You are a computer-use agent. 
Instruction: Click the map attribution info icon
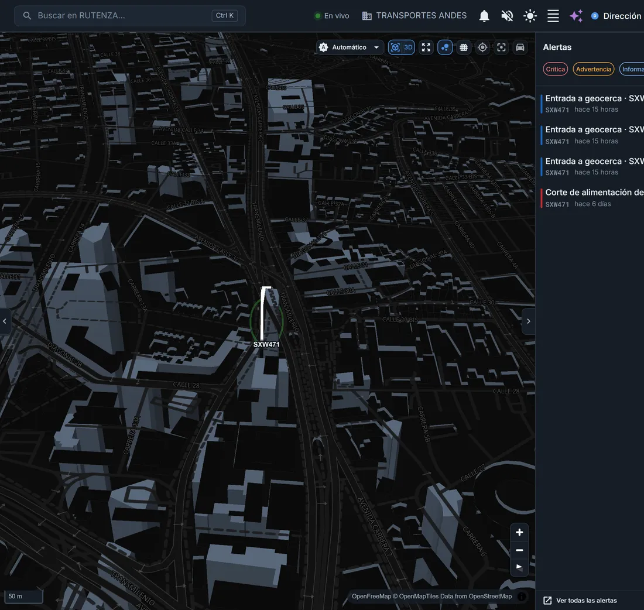coord(522,597)
